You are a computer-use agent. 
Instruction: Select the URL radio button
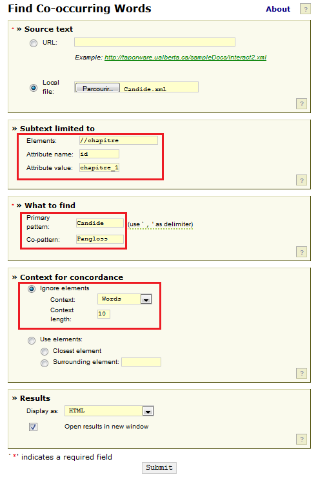(34, 43)
